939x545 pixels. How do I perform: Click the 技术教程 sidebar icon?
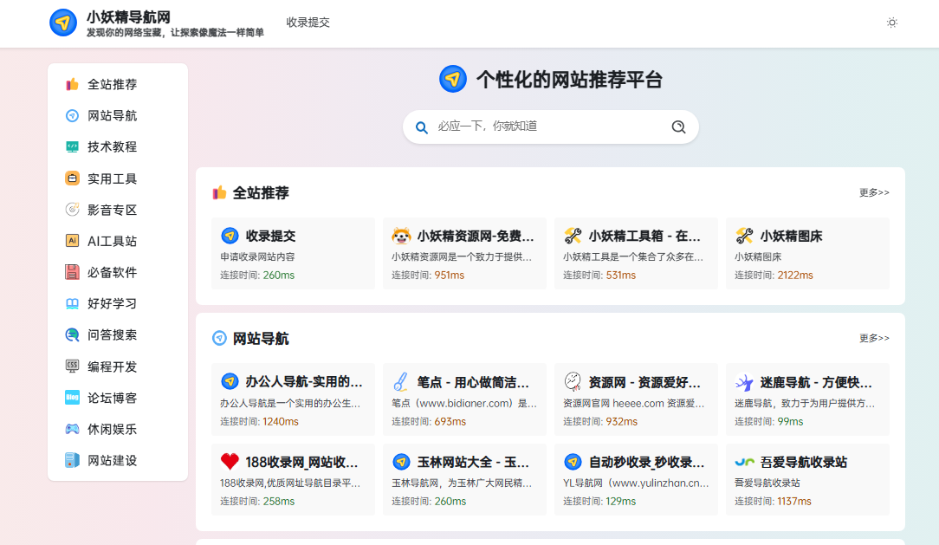pyautogui.click(x=71, y=146)
